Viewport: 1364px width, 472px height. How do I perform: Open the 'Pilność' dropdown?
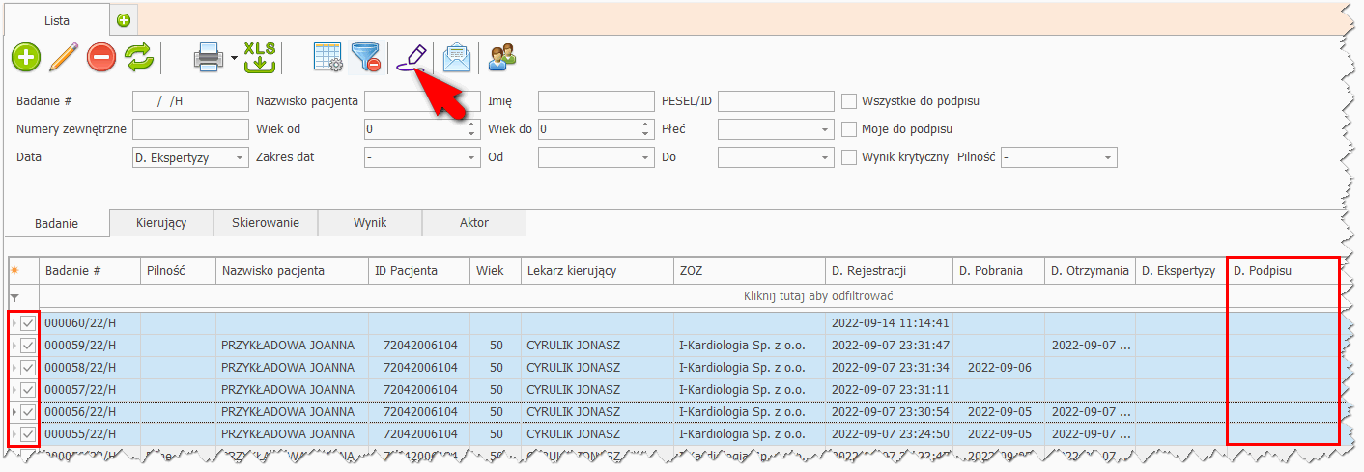click(1059, 157)
